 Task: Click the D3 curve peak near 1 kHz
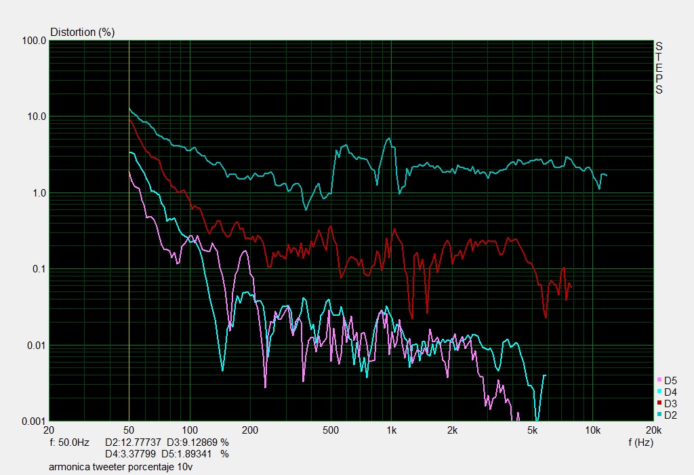394,230
